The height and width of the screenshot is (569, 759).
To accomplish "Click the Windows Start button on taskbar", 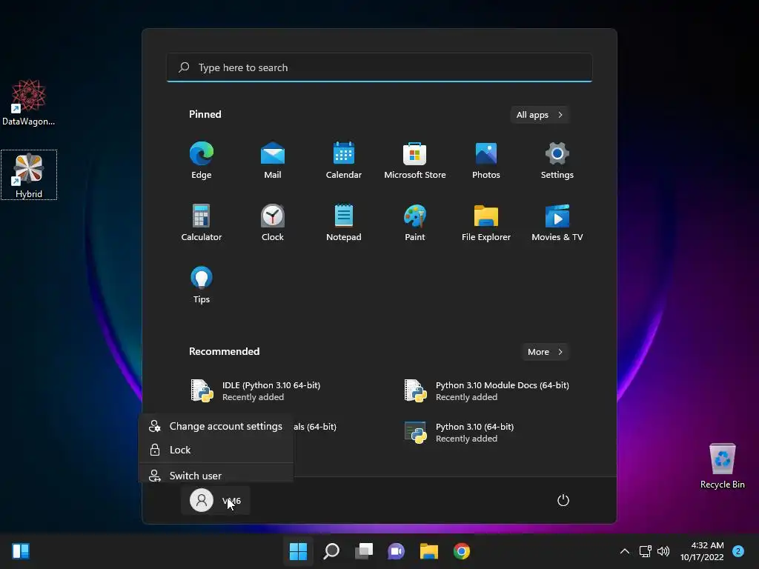I will coord(298,551).
